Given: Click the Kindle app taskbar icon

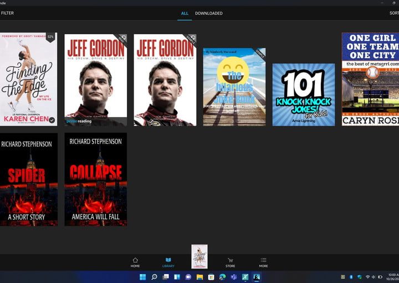Looking at the screenshot, I should pos(257,277).
